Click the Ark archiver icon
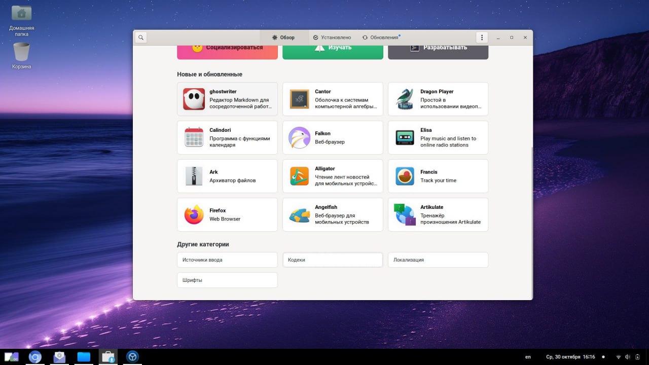Image resolution: width=649 pixels, height=365 pixels. 194,176
